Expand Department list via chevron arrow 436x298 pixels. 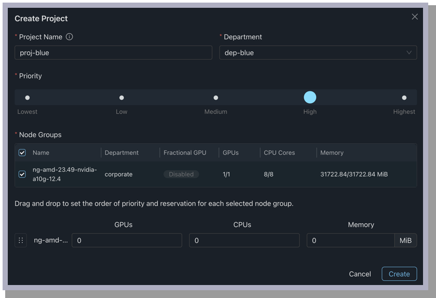point(408,52)
